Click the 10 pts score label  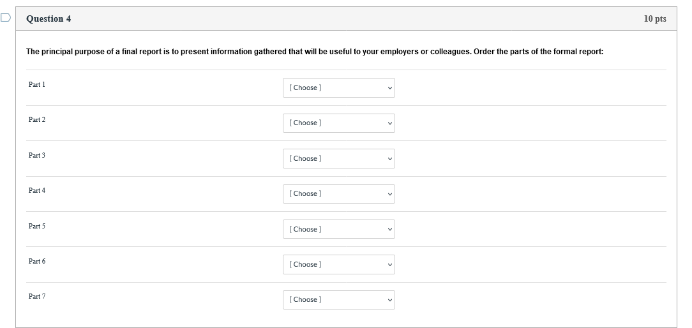click(x=655, y=19)
